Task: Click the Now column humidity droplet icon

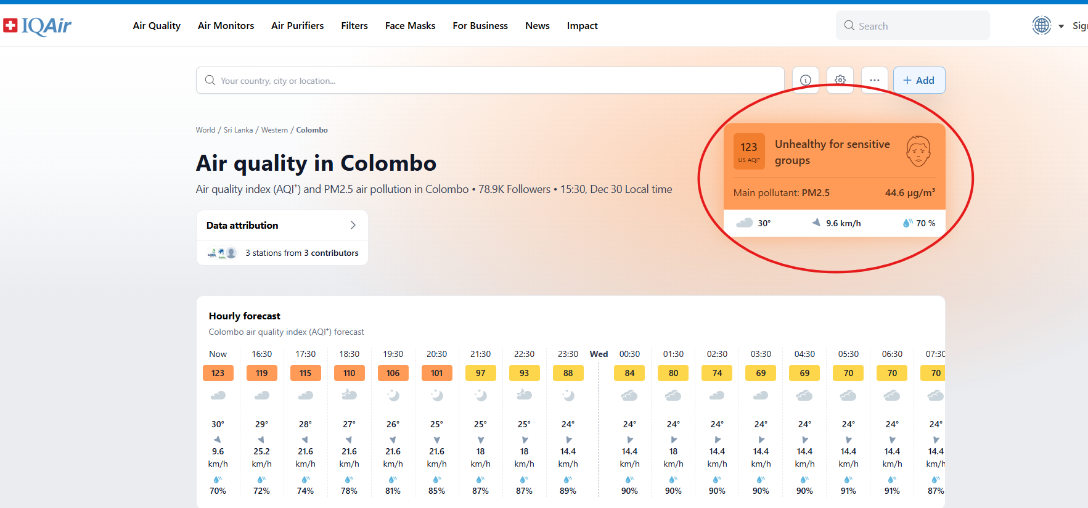Action: (218, 479)
